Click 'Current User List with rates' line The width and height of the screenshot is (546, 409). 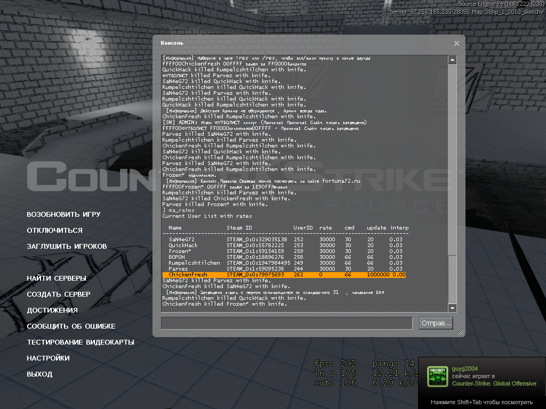pos(207,216)
